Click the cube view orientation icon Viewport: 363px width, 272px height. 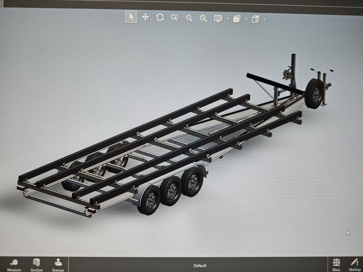click(255, 19)
